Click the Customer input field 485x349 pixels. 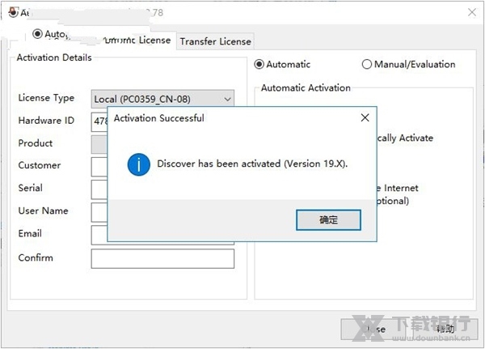pyautogui.click(x=99, y=166)
